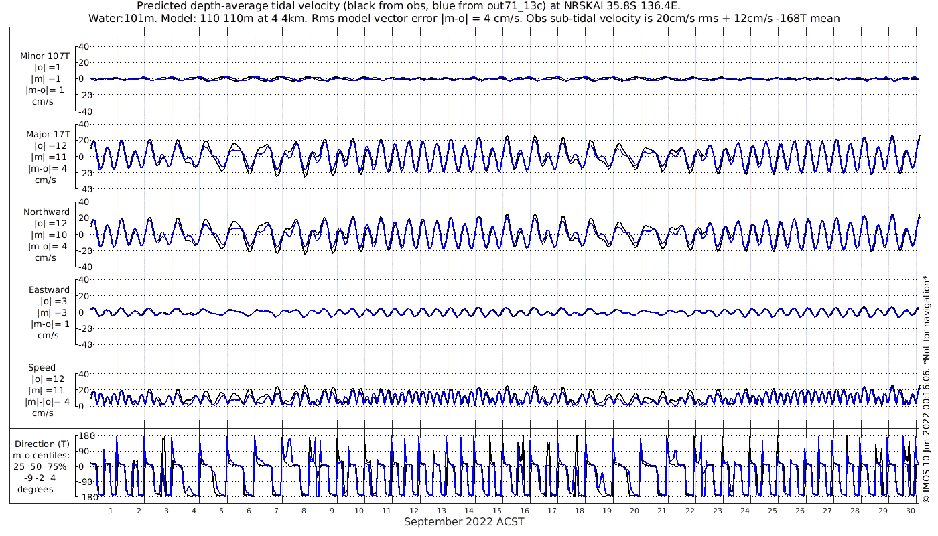Click the -180 tick on Direction axis
Screen dimensions: 938x536
[x=83, y=497]
